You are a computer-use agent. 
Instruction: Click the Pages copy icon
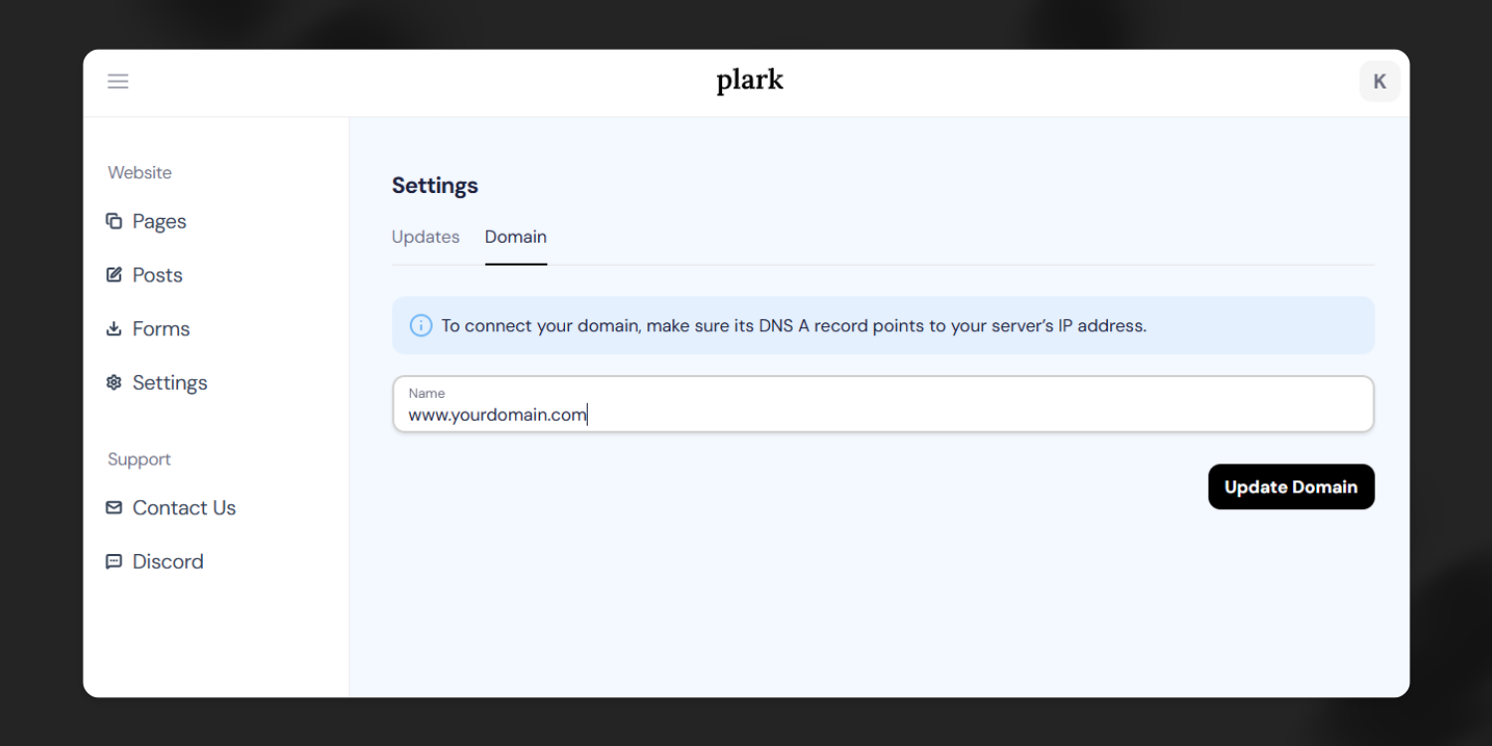(114, 221)
